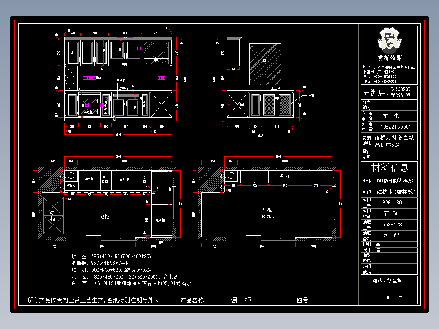Select cabinet material '9011防潮板(店样板)'
Viewport: 439px width, 329px height.
click(x=395, y=181)
